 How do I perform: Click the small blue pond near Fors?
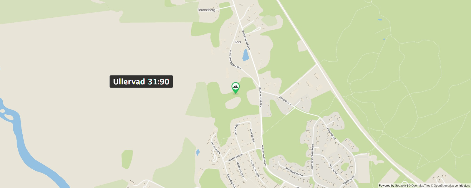(246, 55)
